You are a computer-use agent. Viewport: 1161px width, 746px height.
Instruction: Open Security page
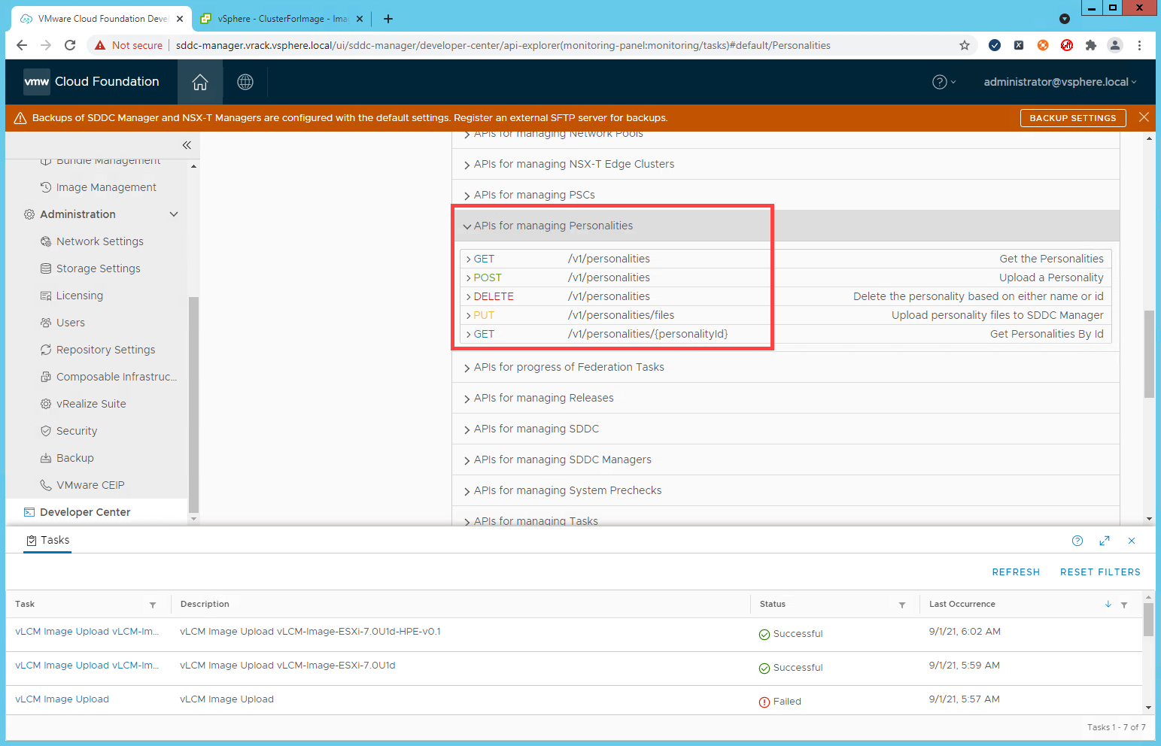coord(77,431)
